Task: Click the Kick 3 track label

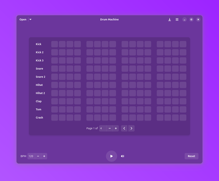Action: pyautogui.click(x=39, y=60)
